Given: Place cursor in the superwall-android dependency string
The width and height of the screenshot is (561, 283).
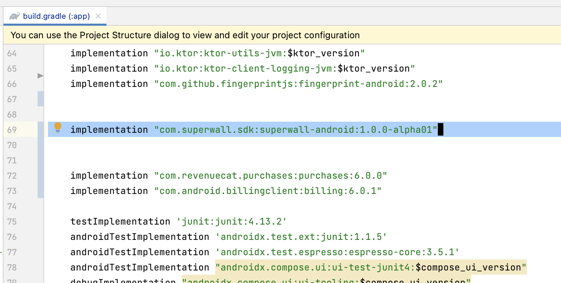Looking at the screenshot, I should (295, 130).
